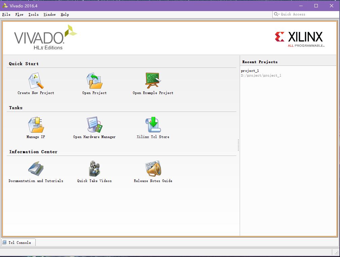This screenshot has height=257, width=340.
Task: Open the Documentation and Tutorials books icon
Action: click(x=36, y=169)
